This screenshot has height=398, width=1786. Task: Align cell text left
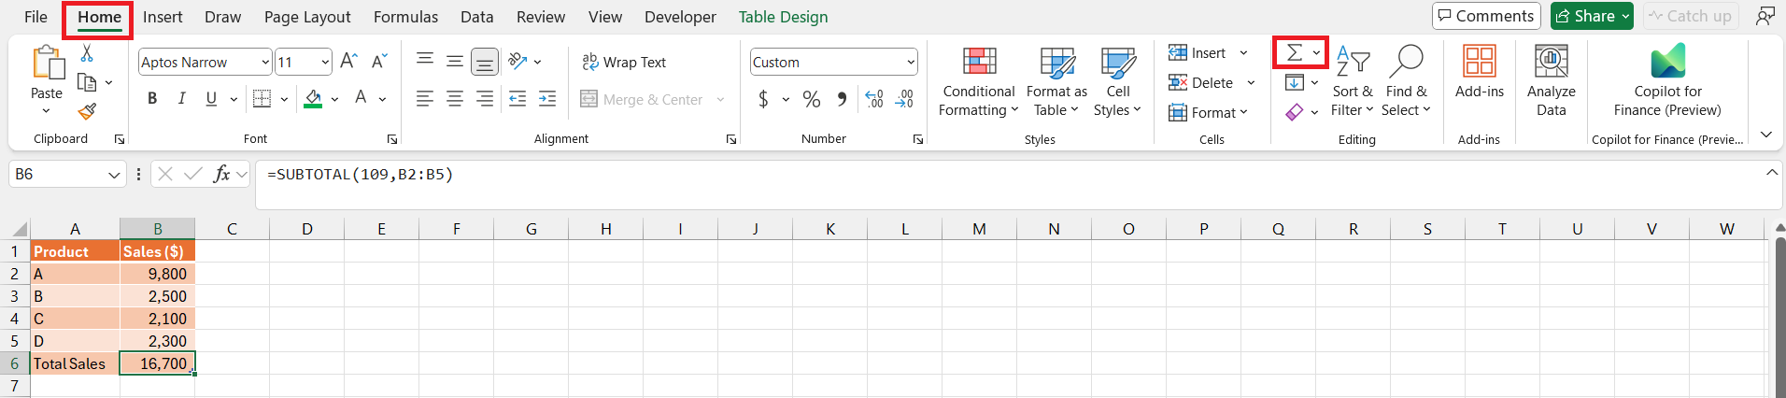coord(425,98)
